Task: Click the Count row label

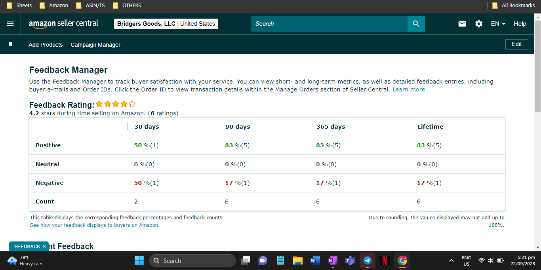Action: tap(45, 202)
